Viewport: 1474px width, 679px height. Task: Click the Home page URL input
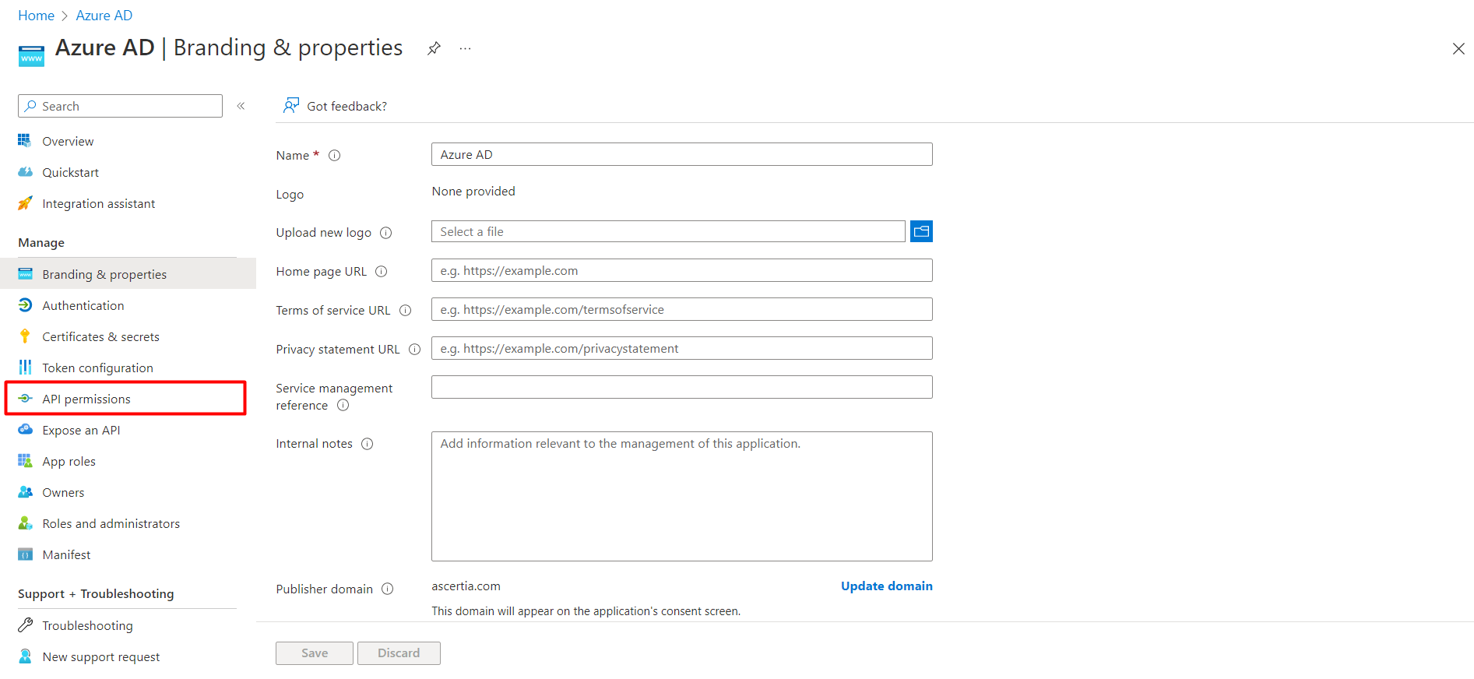(x=682, y=270)
